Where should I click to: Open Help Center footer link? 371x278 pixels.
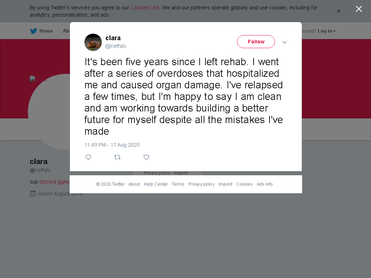tap(156, 184)
